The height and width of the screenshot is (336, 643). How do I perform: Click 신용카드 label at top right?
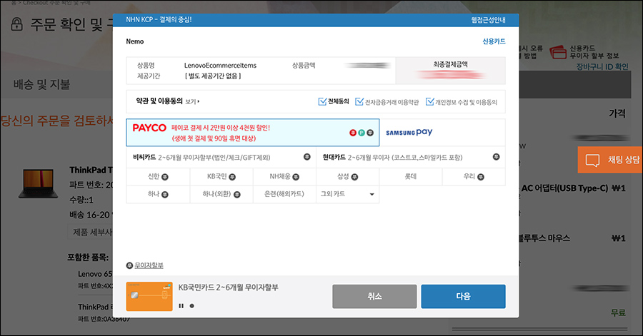[494, 41]
